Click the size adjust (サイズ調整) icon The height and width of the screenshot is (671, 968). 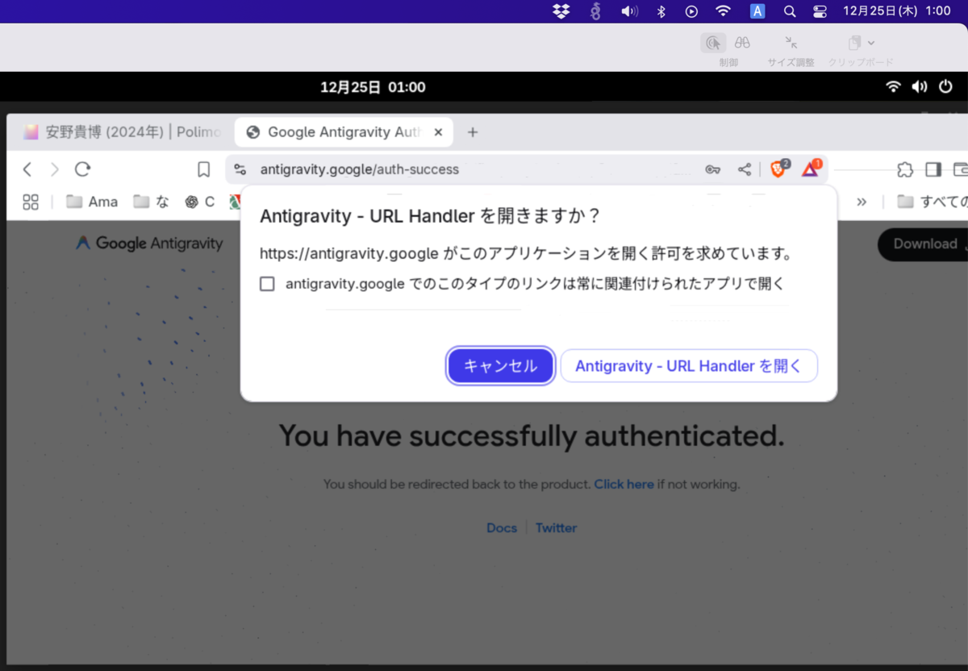791,43
